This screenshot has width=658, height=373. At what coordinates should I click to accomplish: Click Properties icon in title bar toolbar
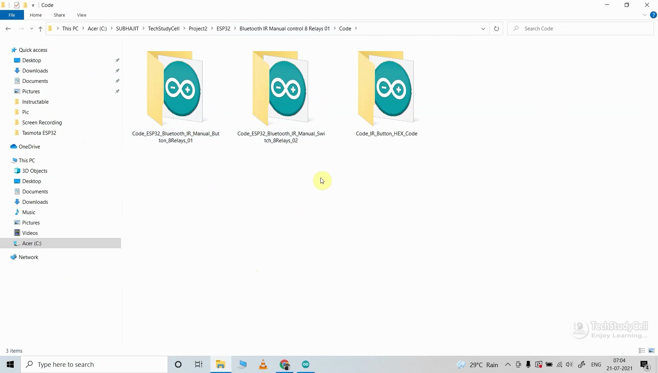[17, 5]
